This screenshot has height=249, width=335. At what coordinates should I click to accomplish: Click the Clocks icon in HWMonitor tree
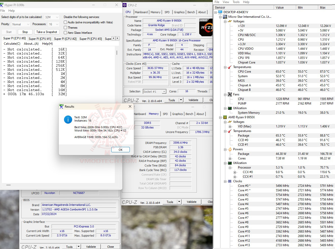(230, 181)
